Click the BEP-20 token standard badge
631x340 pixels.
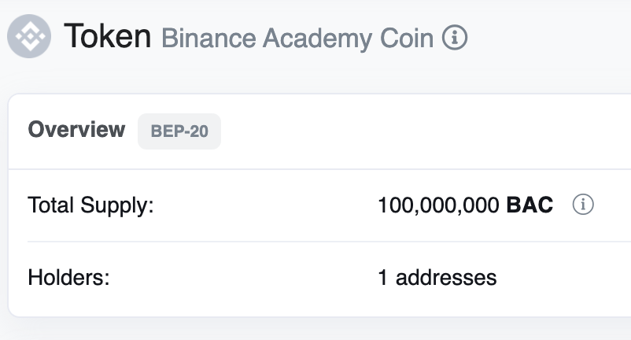pos(179,131)
